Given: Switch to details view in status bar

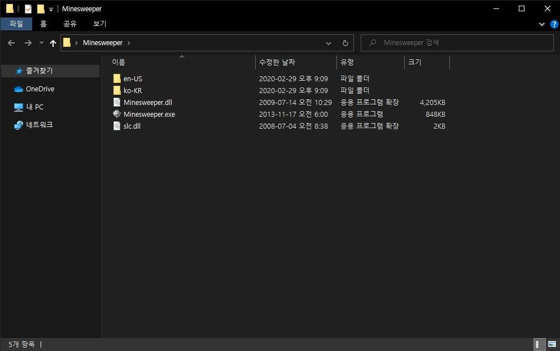Looking at the screenshot, I should [539, 344].
